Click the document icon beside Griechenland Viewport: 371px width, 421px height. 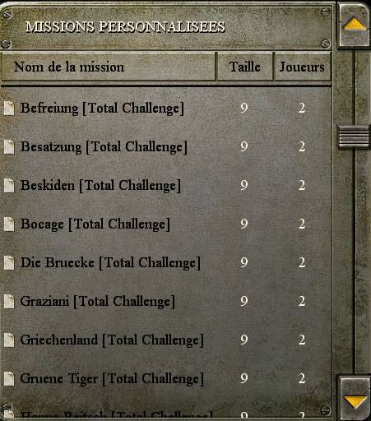(9, 340)
